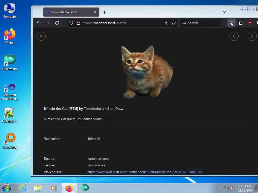Click the orange kitten image
258x193 pixels.
[x=147, y=72]
